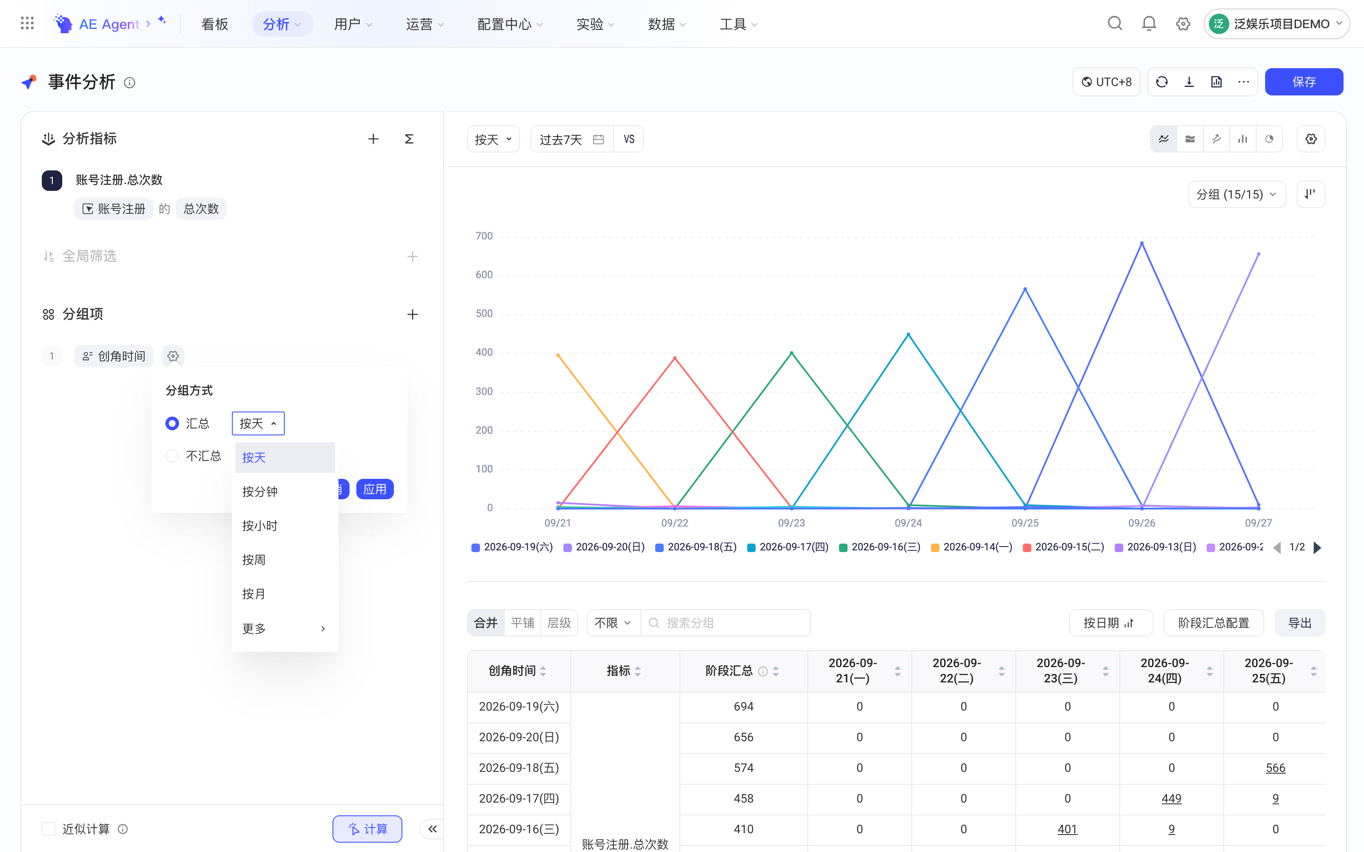This screenshot has width=1364, height=852.
Task: Click the download icon in the header
Action: point(1189,82)
